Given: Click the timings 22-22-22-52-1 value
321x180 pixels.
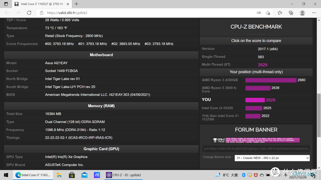Looking at the screenshot, I should coord(78,138).
